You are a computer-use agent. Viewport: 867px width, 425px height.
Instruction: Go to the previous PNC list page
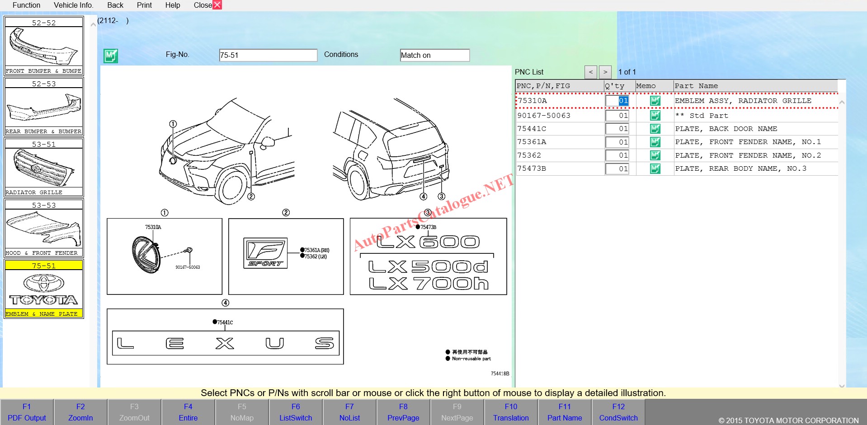pyautogui.click(x=590, y=72)
